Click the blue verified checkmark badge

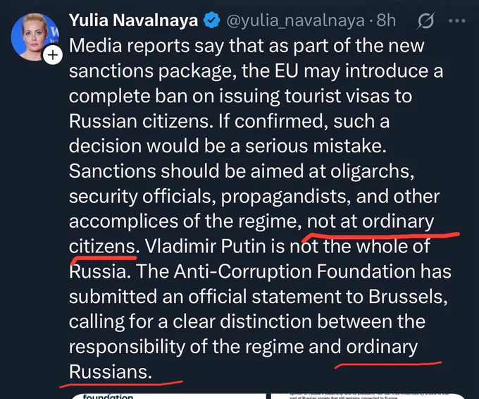(x=212, y=20)
